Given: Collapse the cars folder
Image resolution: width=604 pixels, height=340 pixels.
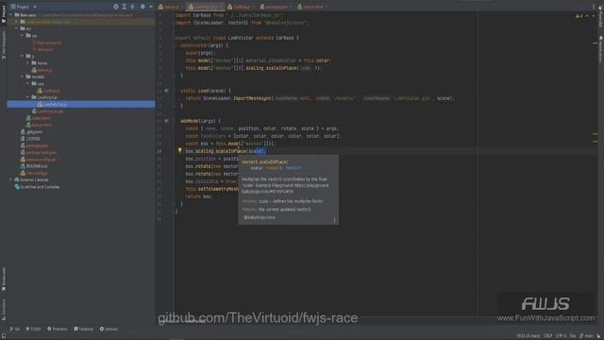Looking at the screenshot, I should [x=28, y=84].
